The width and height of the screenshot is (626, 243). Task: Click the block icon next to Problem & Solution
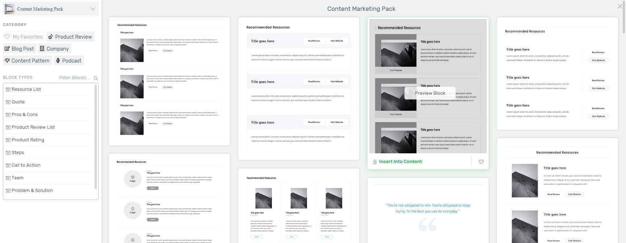8,191
